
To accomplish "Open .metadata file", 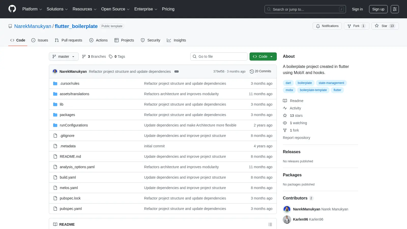I will 68,146.
